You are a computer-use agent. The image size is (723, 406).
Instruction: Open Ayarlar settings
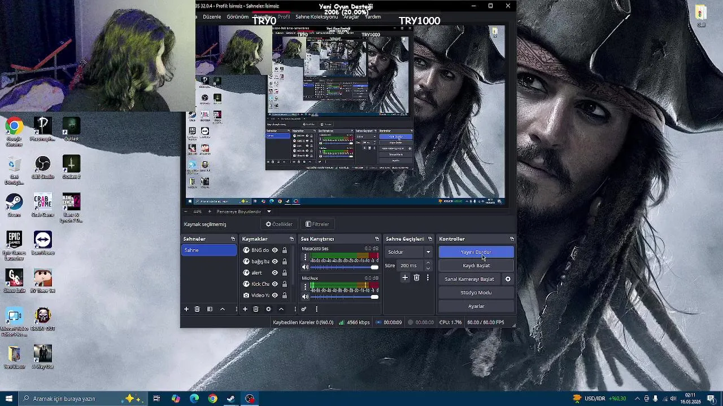click(476, 306)
